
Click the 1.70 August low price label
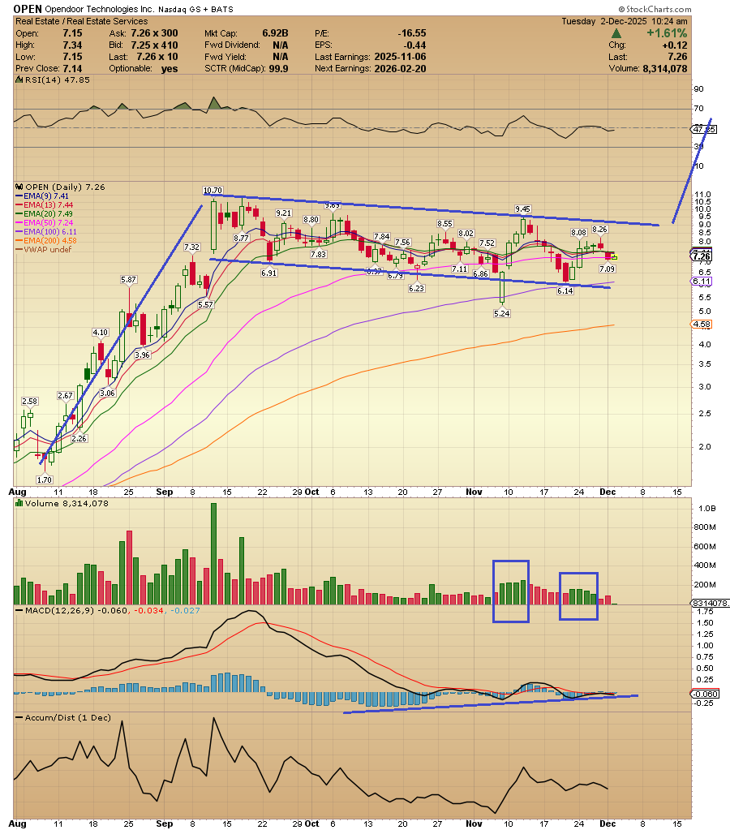coord(45,480)
